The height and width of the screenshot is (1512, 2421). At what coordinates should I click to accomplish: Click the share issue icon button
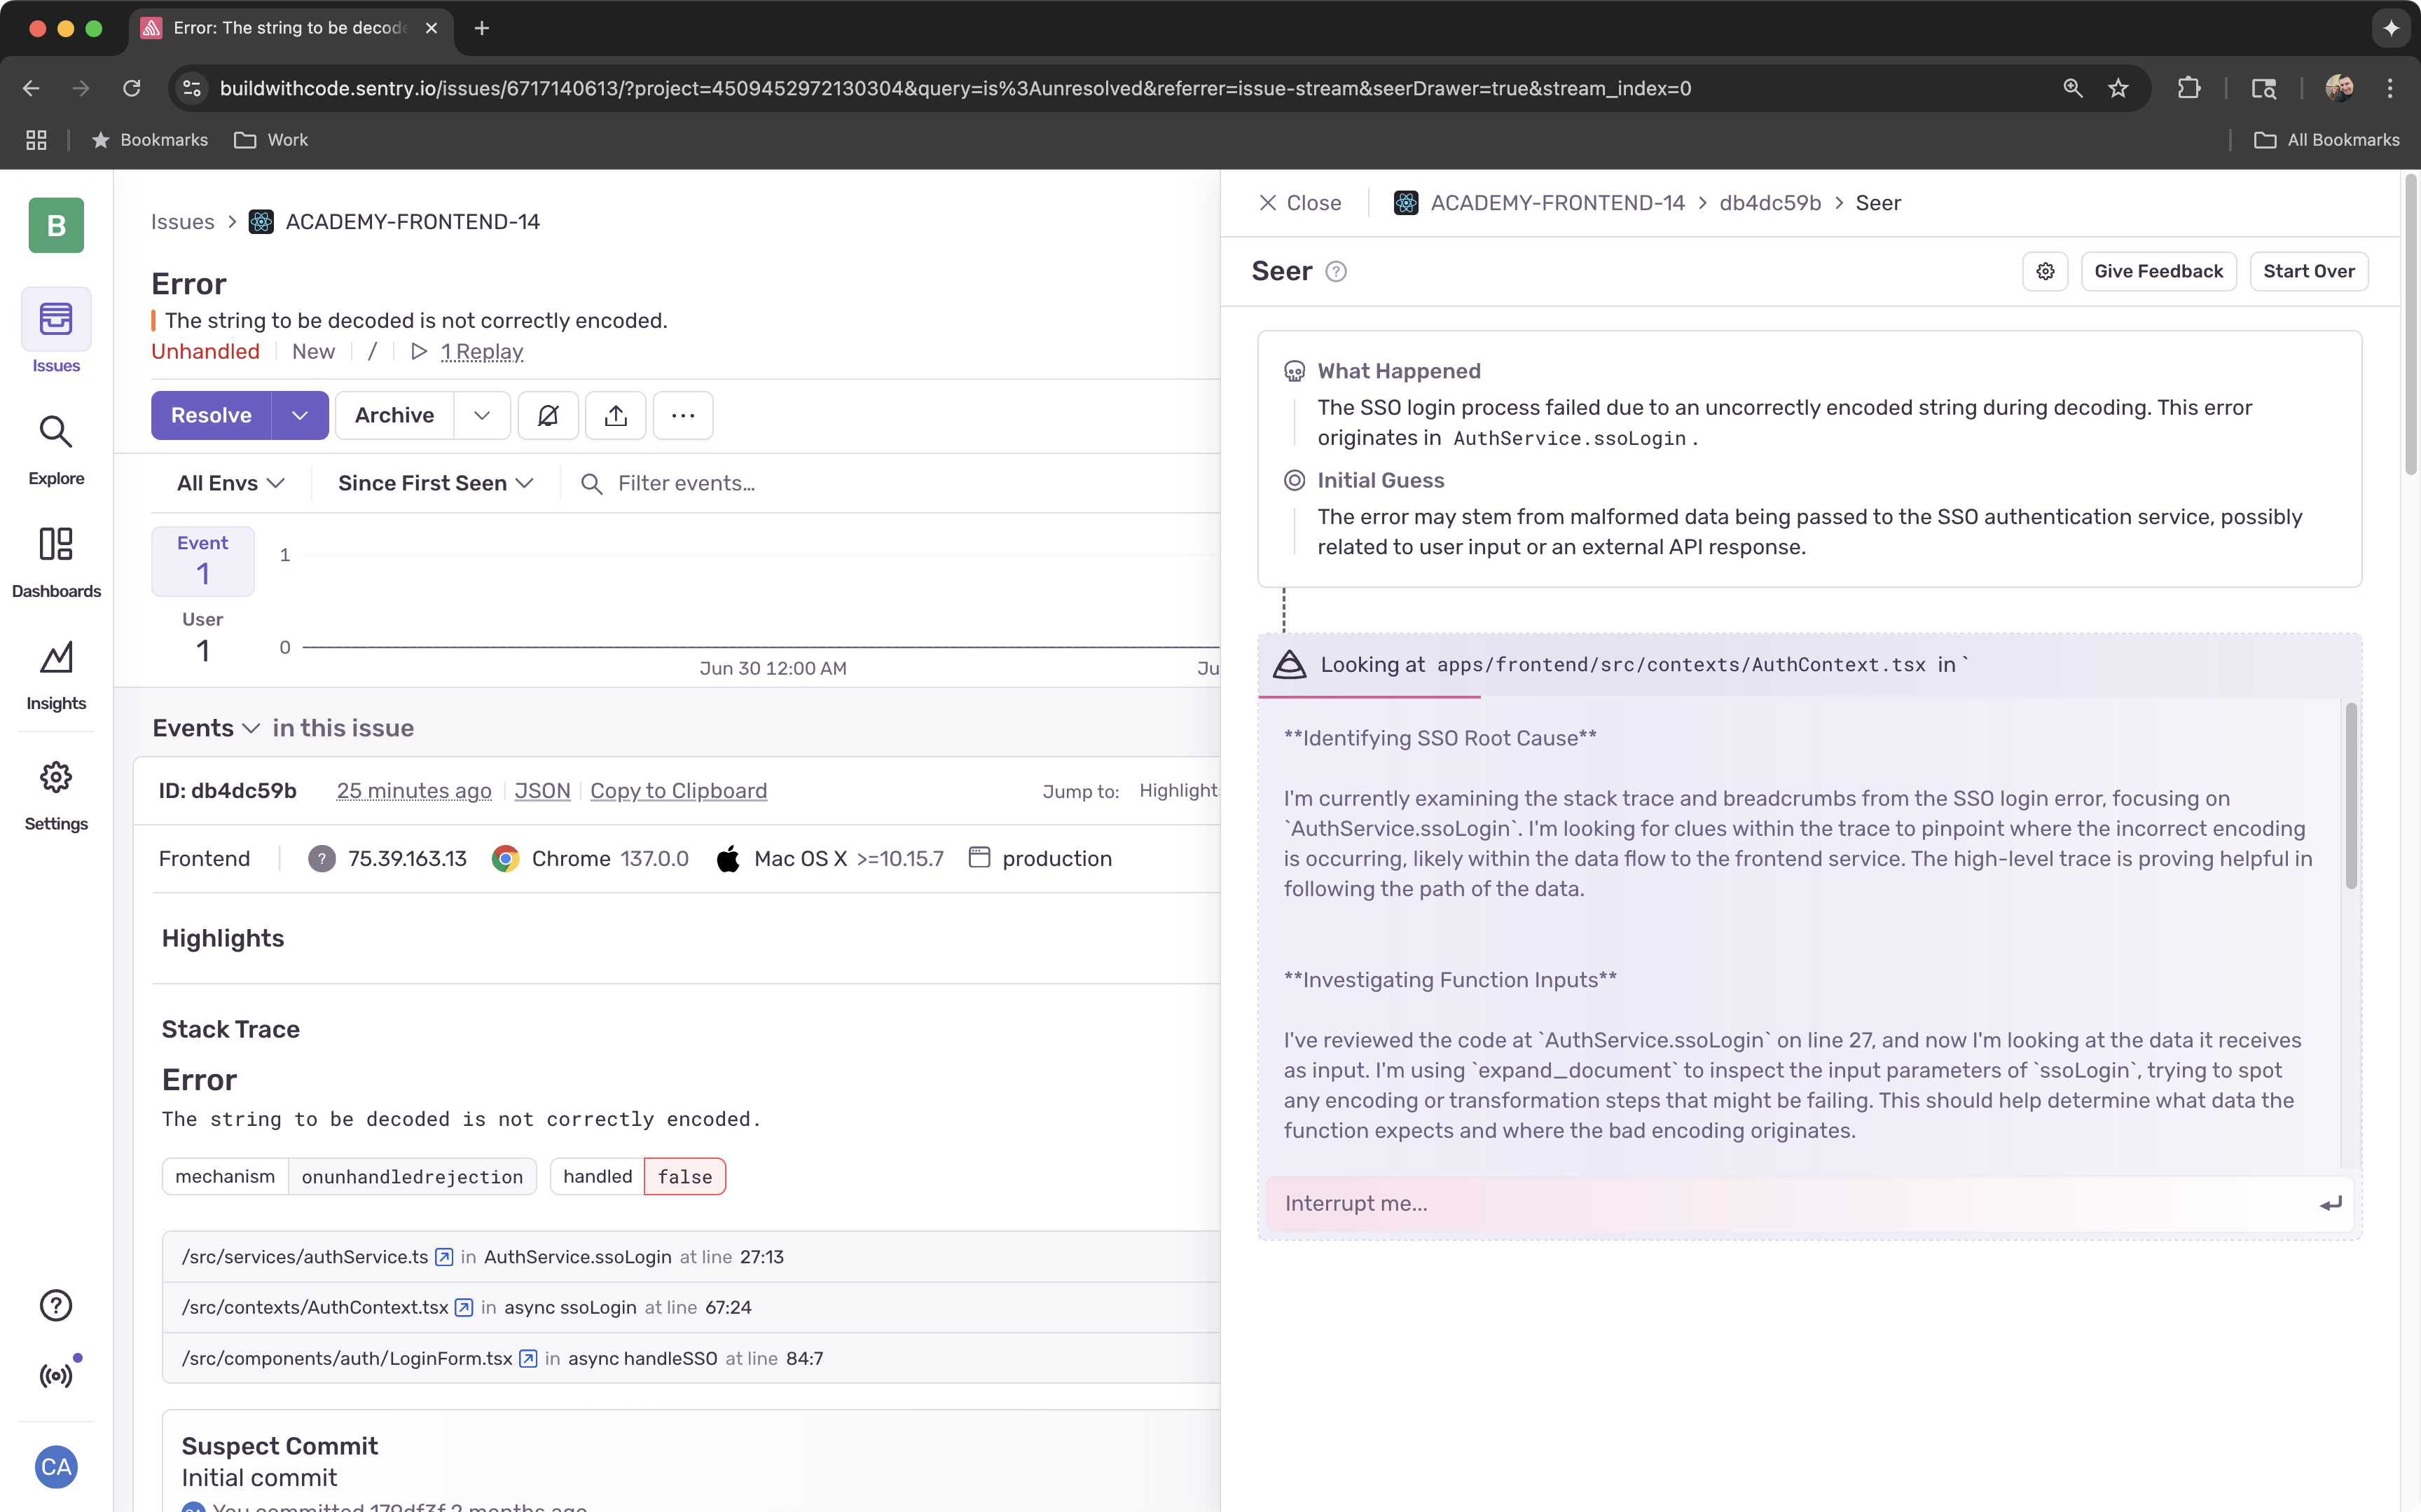[616, 415]
